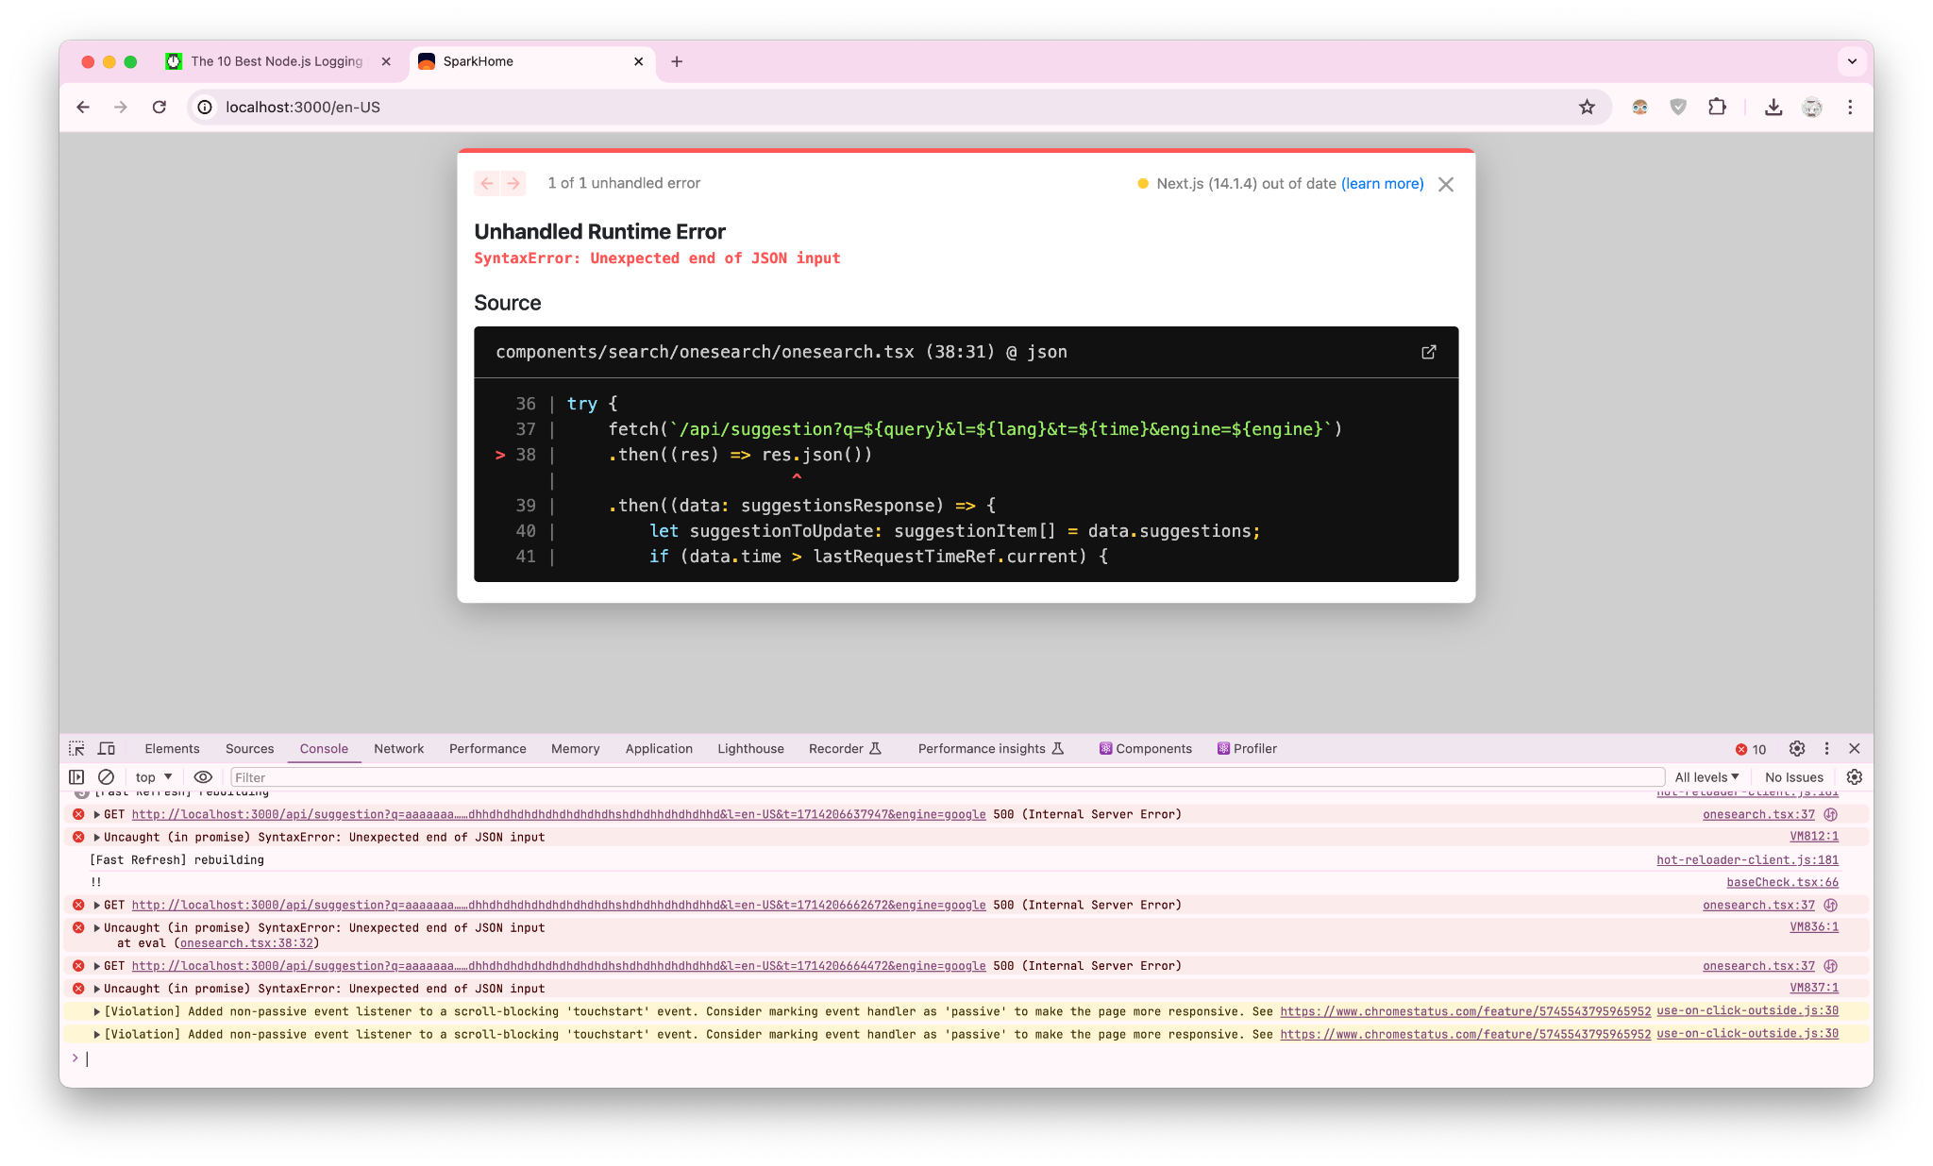Clear console with the clear icon

pyautogui.click(x=107, y=777)
